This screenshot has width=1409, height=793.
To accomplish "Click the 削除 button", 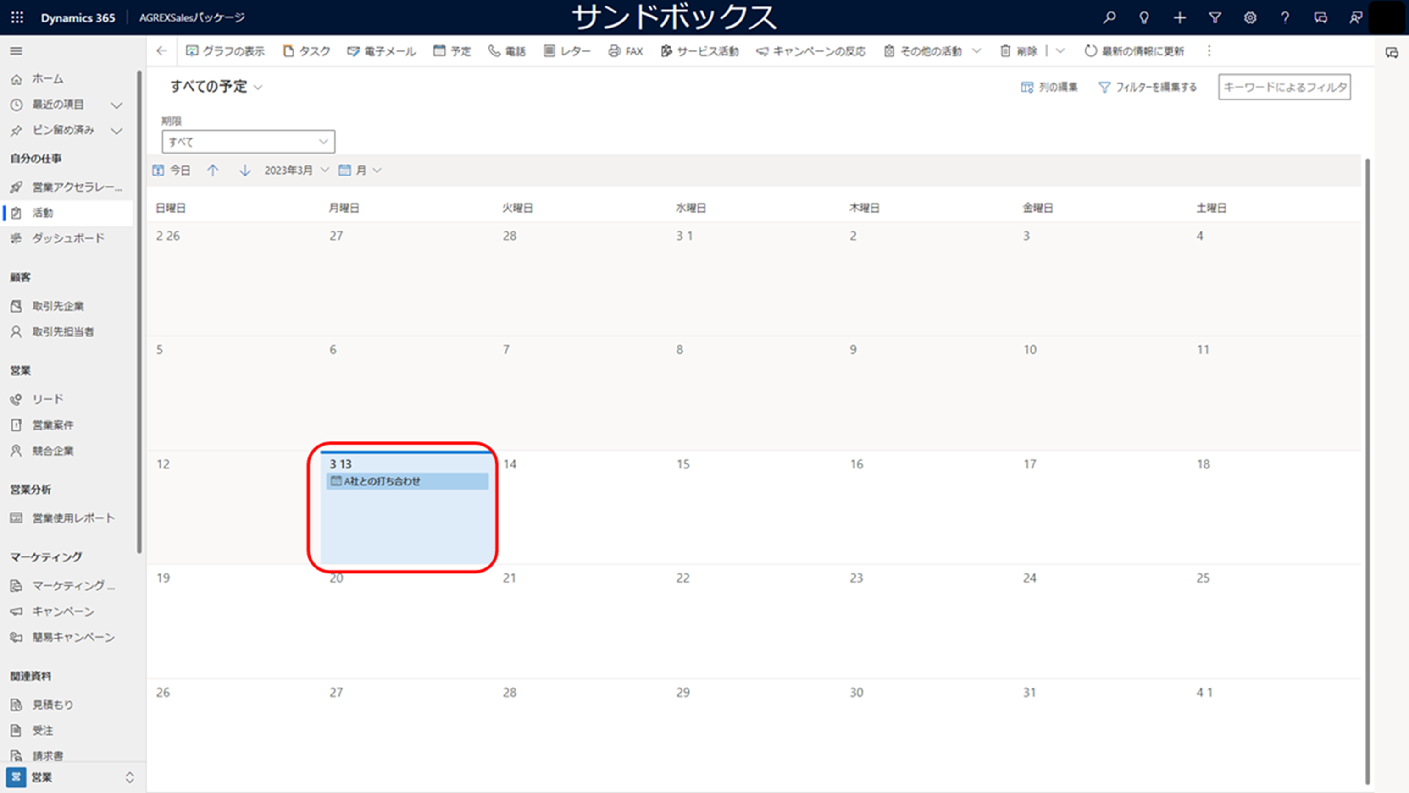I will click(x=1019, y=51).
